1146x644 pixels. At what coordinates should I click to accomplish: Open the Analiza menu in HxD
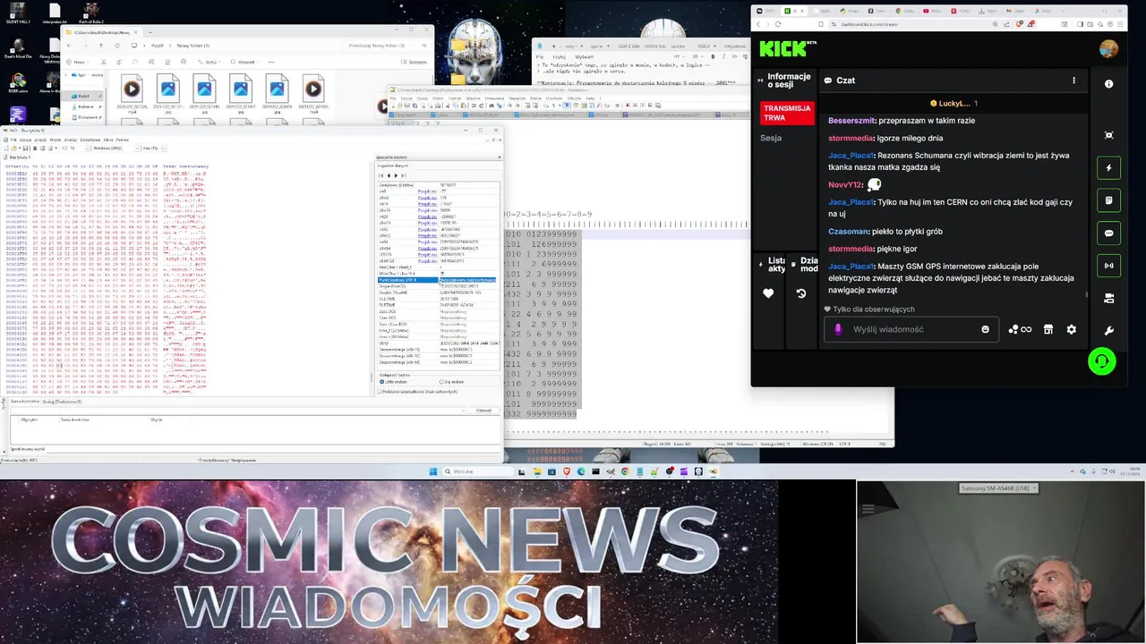coord(70,140)
